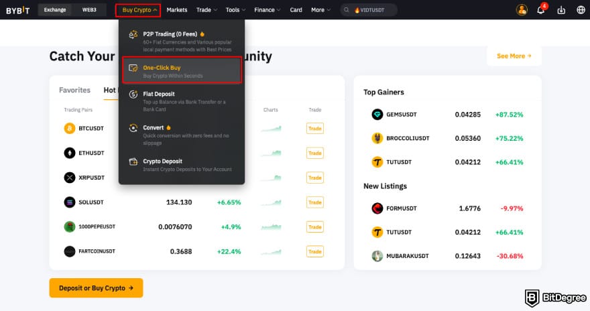
Task: Switch to the Hot tab
Action: (x=109, y=90)
